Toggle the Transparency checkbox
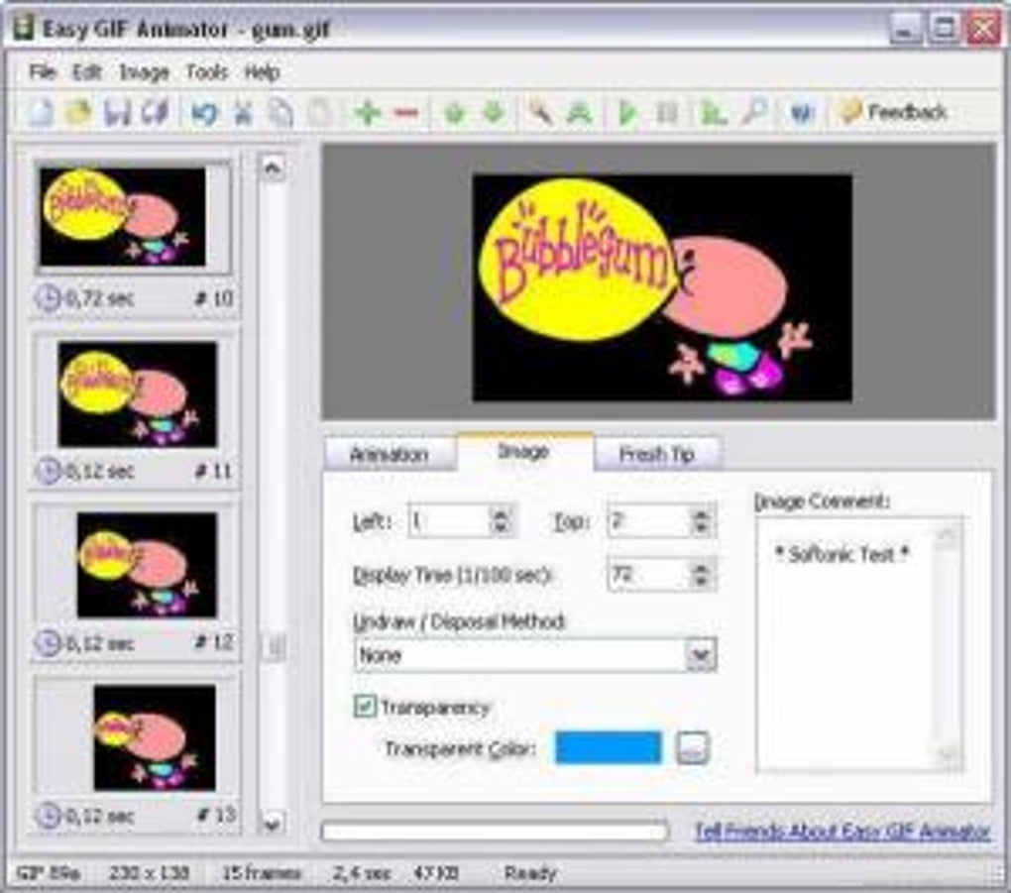 [x=365, y=706]
